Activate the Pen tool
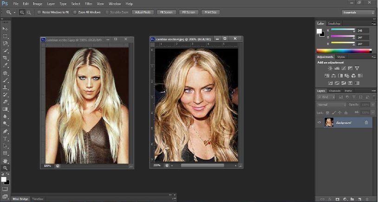The height and width of the screenshot is (202, 378). pos(5,131)
